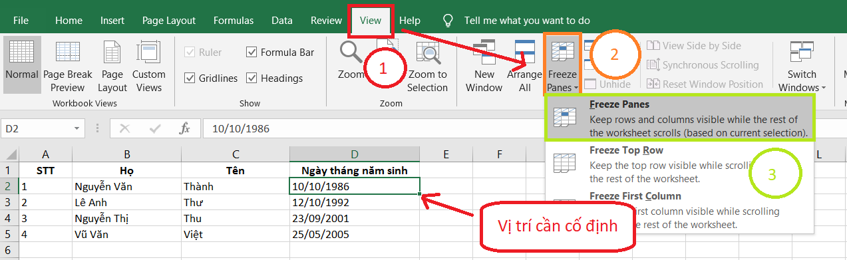
Task: Select column D header
Action: [355, 154]
